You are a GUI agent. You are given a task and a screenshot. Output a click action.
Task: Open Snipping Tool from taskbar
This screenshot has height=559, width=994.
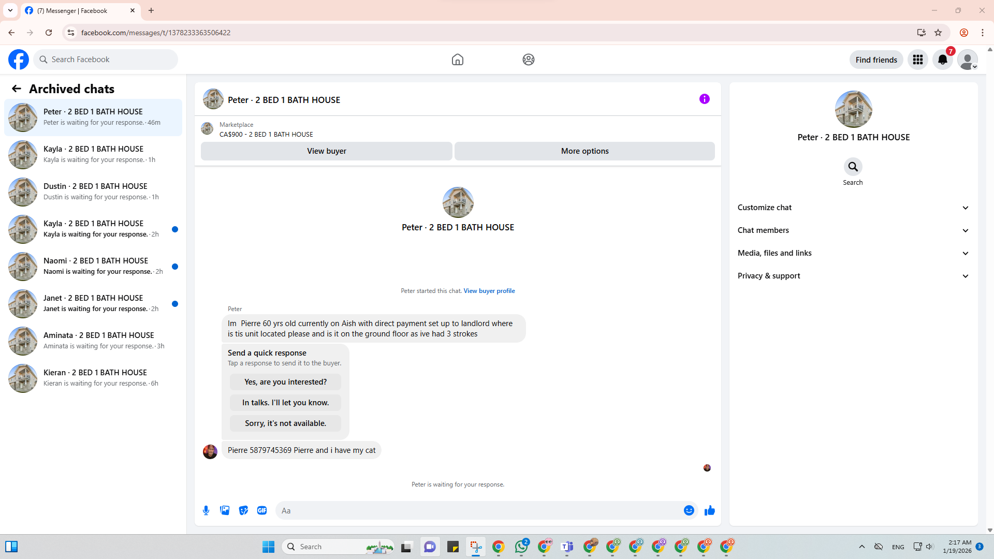coord(476,547)
